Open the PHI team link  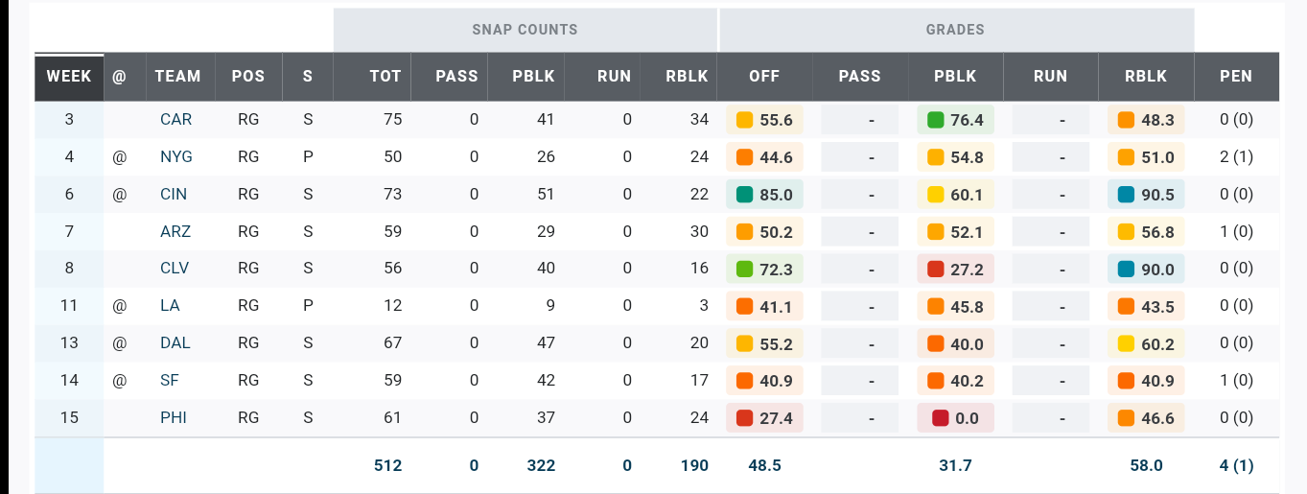tap(174, 418)
